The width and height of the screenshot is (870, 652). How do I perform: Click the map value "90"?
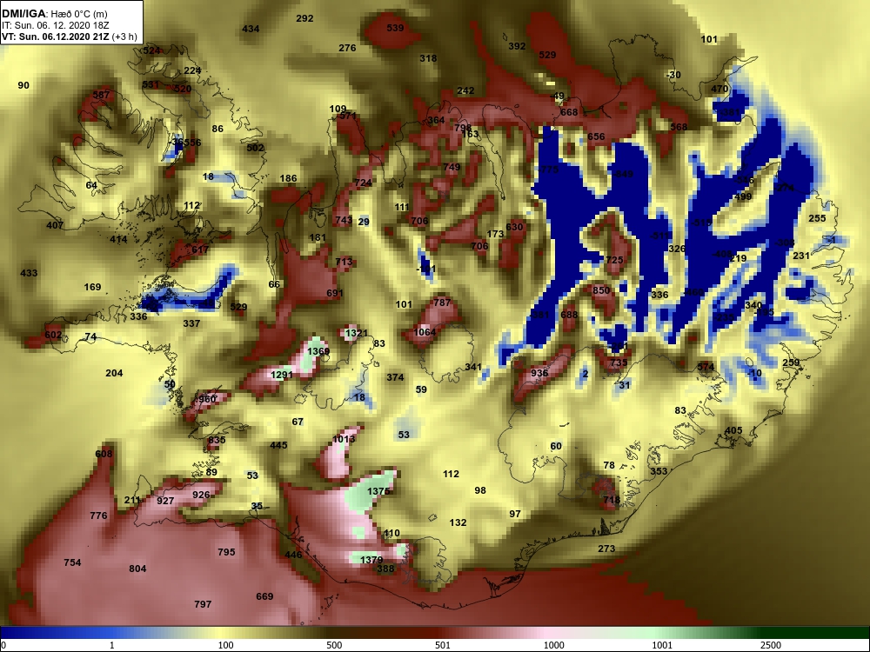click(23, 85)
